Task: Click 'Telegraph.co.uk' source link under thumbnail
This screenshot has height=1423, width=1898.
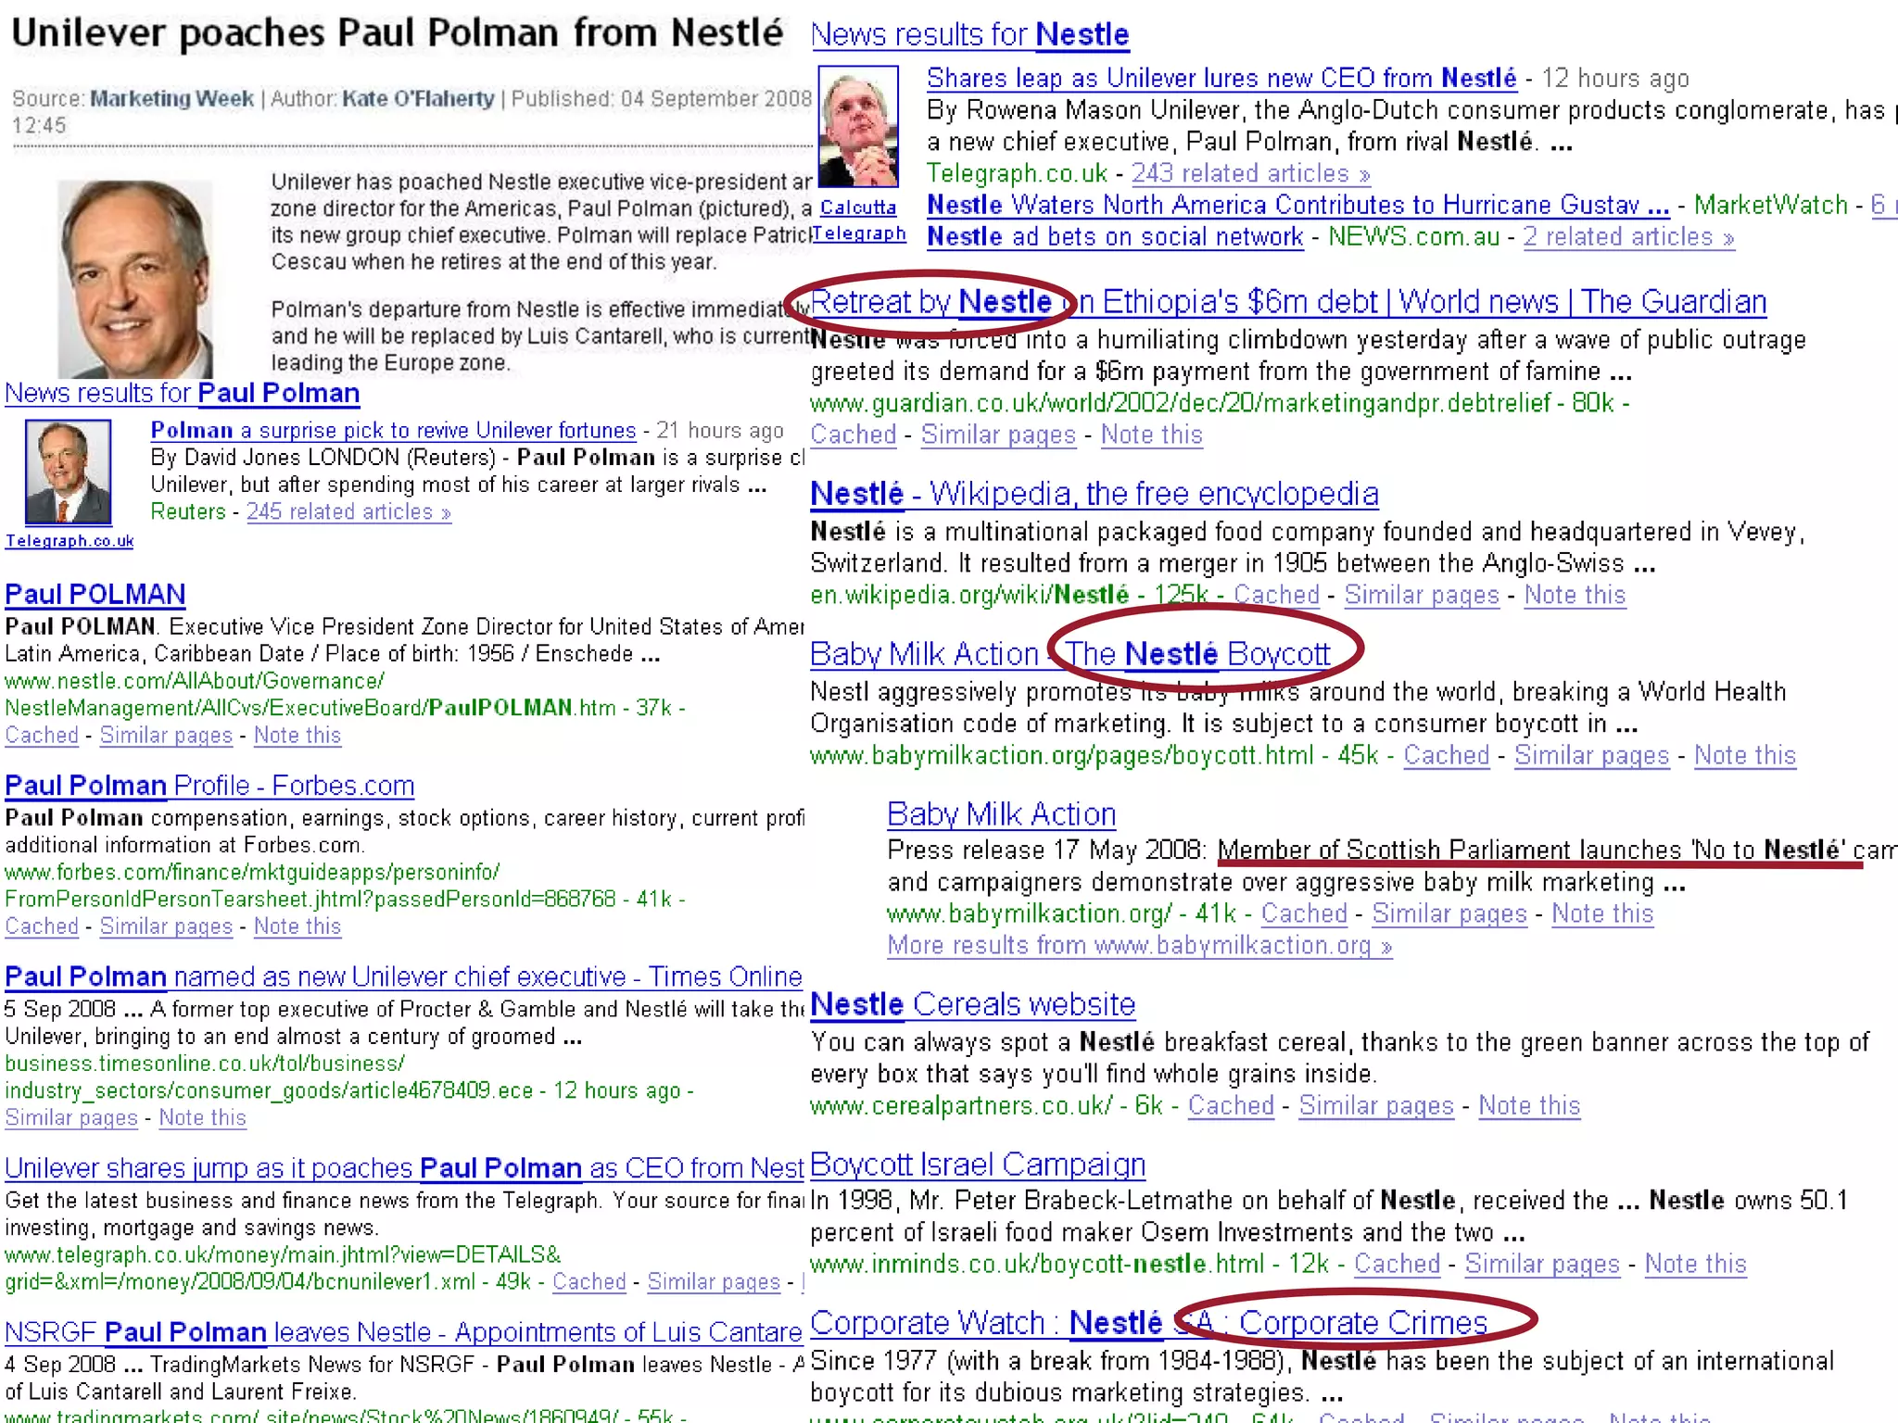Action: 70,540
